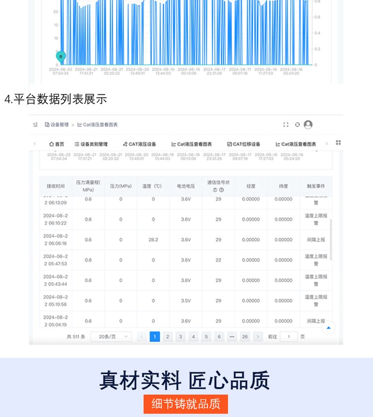This screenshot has width=373, height=417.
Task: Expand more pages via the ellipsis button
Action: coord(232,337)
